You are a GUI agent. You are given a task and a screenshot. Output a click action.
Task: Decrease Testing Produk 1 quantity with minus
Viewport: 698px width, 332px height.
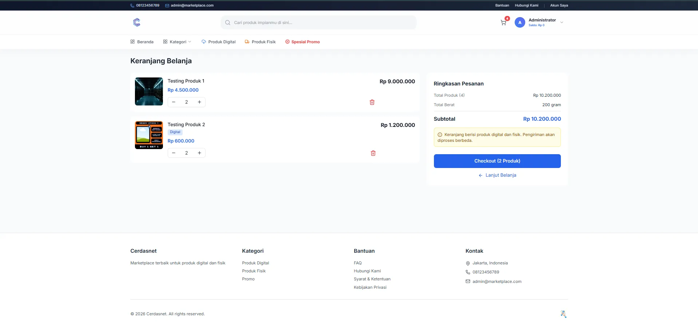click(174, 102)
